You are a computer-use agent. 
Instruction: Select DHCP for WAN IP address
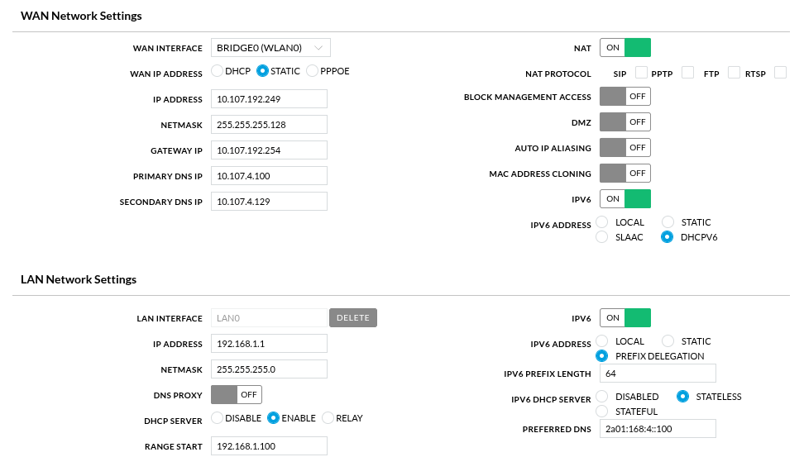(x=218, y=71)
